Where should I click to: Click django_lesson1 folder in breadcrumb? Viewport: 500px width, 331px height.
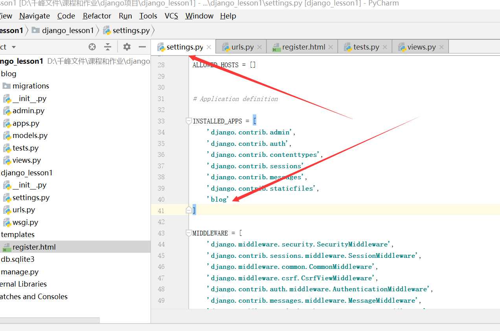click(x=63, y=30)
